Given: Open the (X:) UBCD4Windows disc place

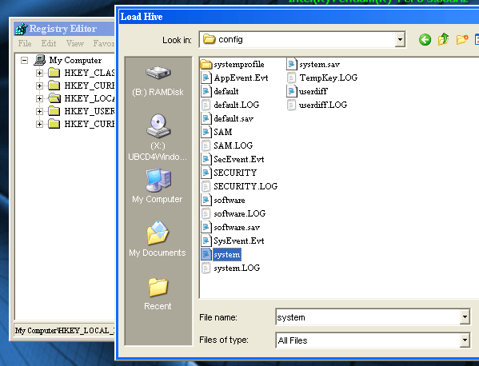Looking at the screenshot, I should (158, 137).
